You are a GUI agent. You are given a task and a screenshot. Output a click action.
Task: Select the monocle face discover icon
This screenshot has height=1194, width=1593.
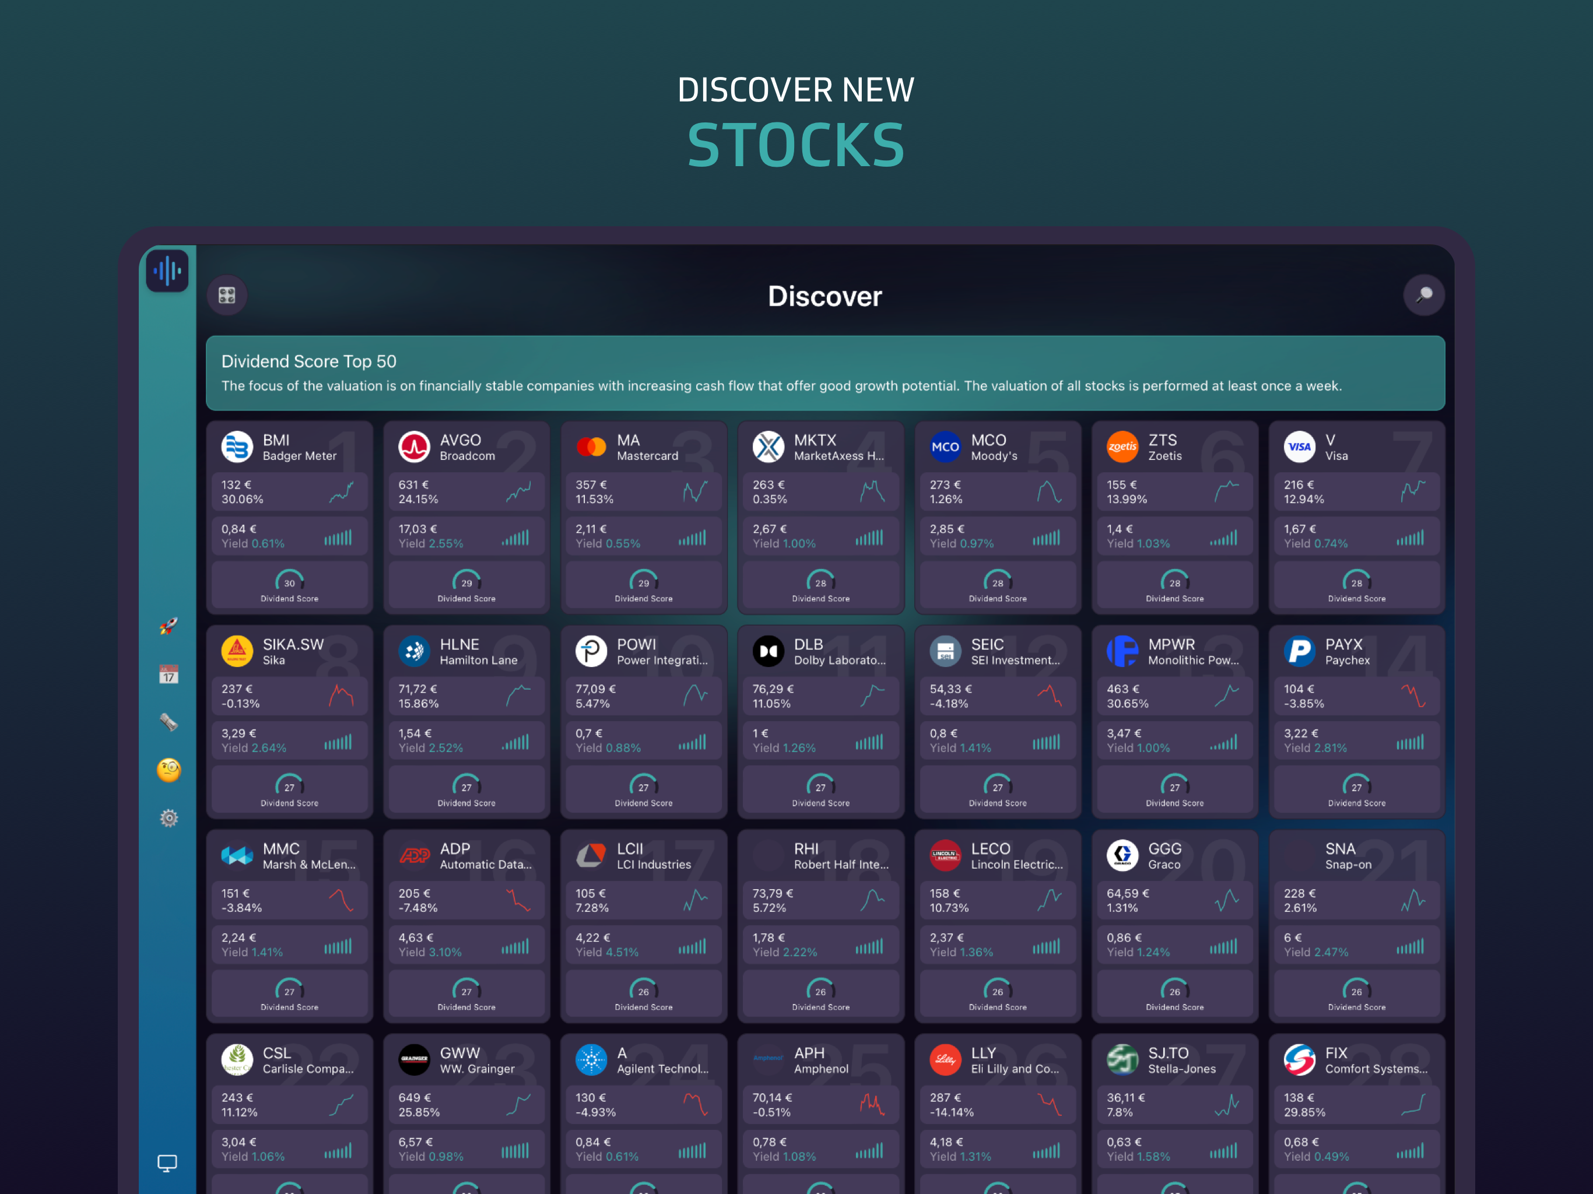point(168,770)
